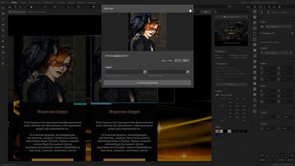Click the page thumbnail preview in middle panel

click(231, 34)
